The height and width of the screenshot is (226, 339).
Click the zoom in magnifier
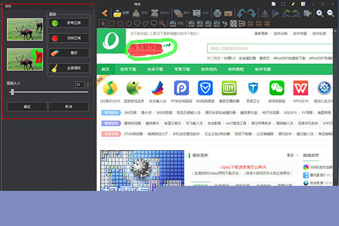click(320, 13)
